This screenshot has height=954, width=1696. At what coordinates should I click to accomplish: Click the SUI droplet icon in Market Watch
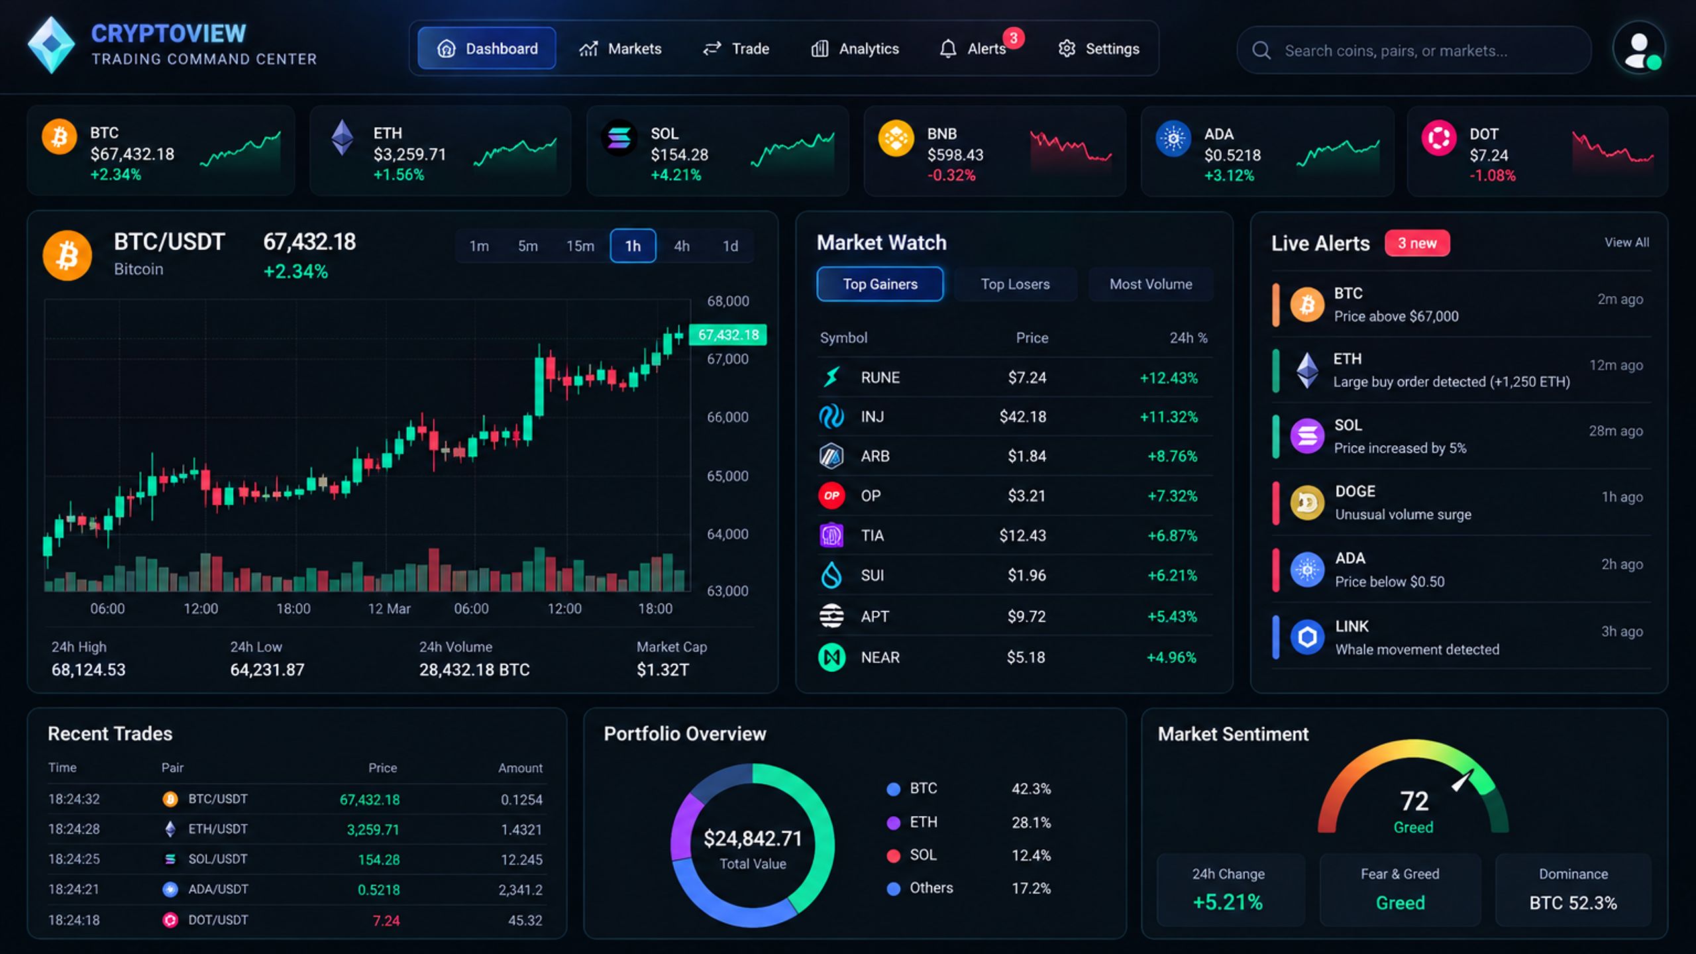tap(831, 575)
